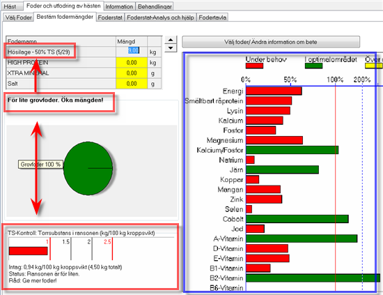
Task: Click the down arrow amount stepper
Action: [171, 48]
